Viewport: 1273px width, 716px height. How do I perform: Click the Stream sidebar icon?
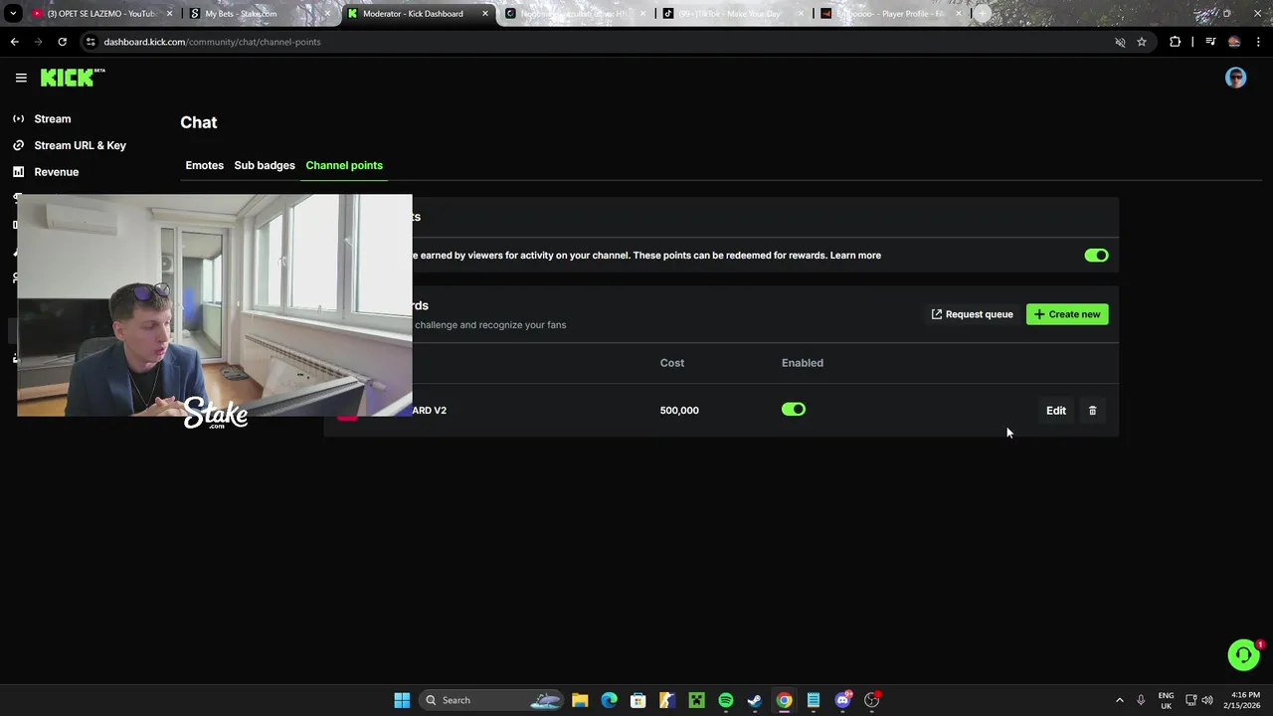pyautogui.click(x=18, y=118)
